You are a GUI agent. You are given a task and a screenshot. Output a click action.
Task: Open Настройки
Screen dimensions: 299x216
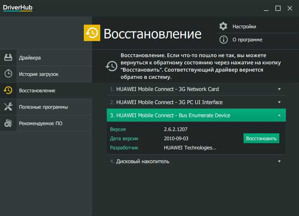pos(258,26)
